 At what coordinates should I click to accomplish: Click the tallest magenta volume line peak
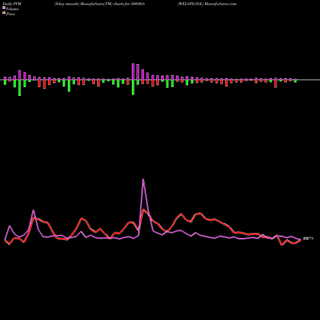point(143,180)
